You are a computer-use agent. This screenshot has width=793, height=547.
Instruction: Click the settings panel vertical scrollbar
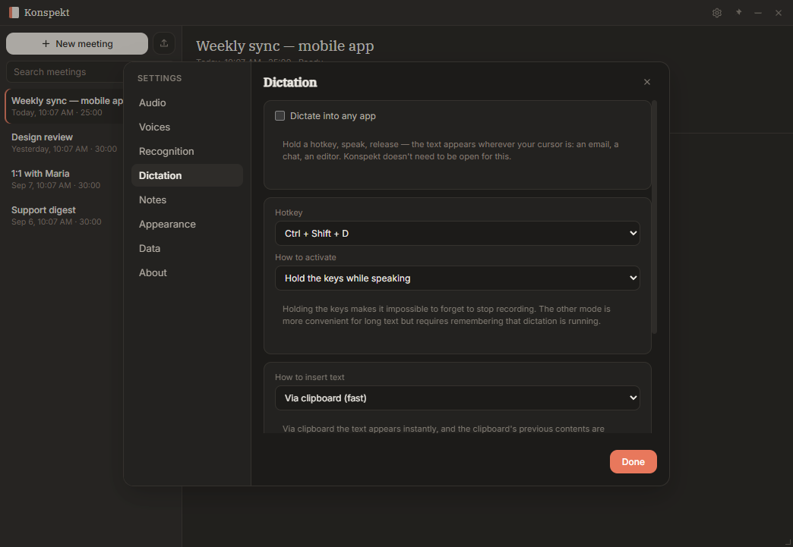[655, 217]
